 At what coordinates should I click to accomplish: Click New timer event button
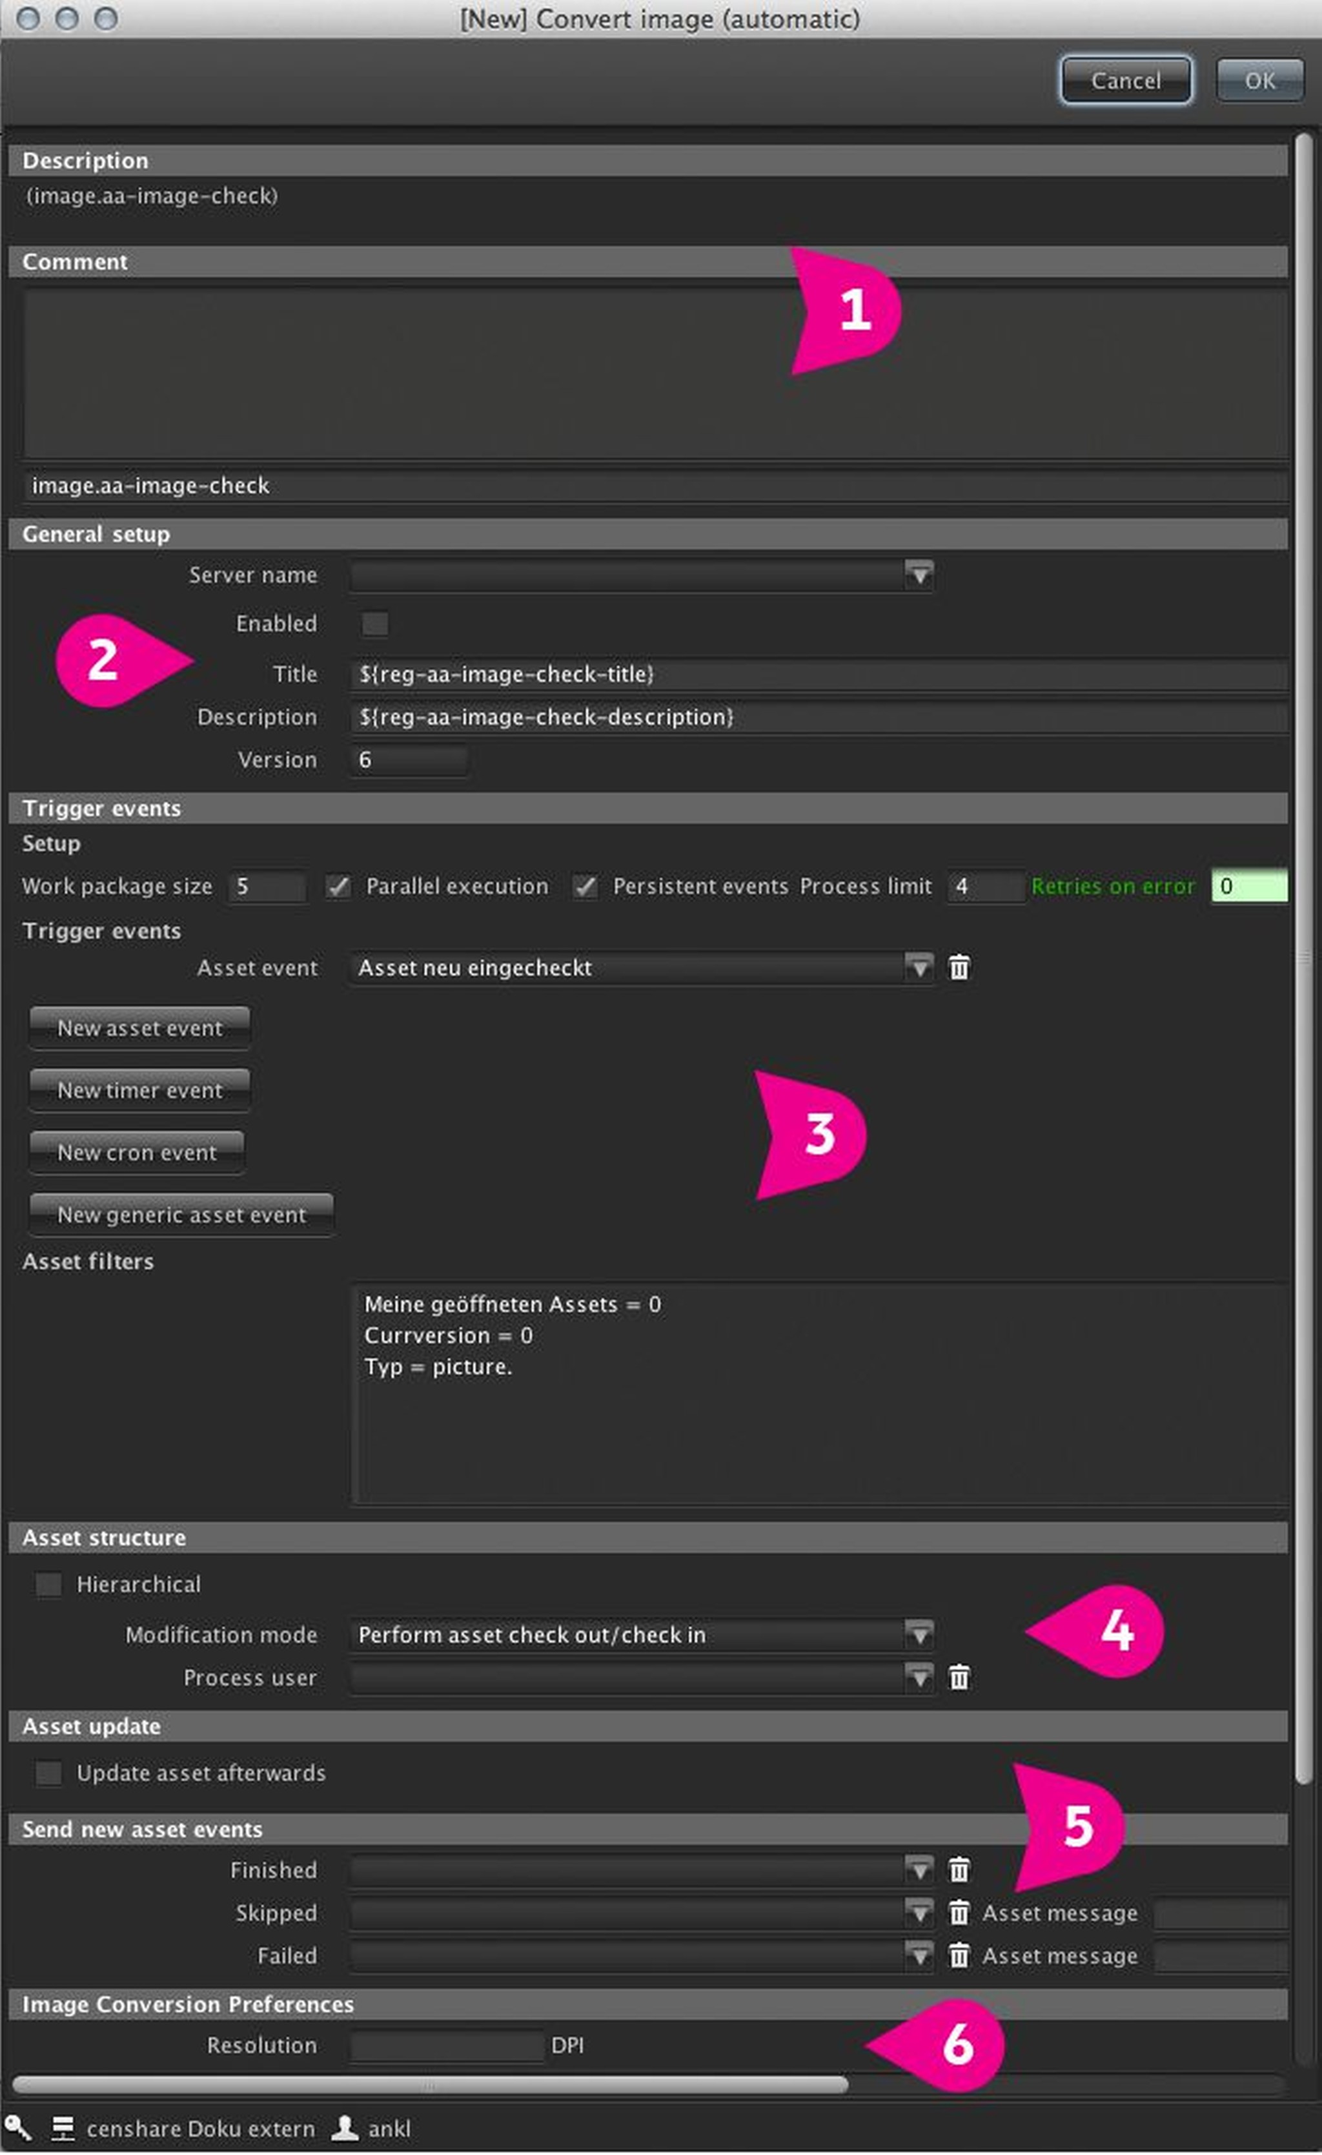click(x=140, y=1091)
